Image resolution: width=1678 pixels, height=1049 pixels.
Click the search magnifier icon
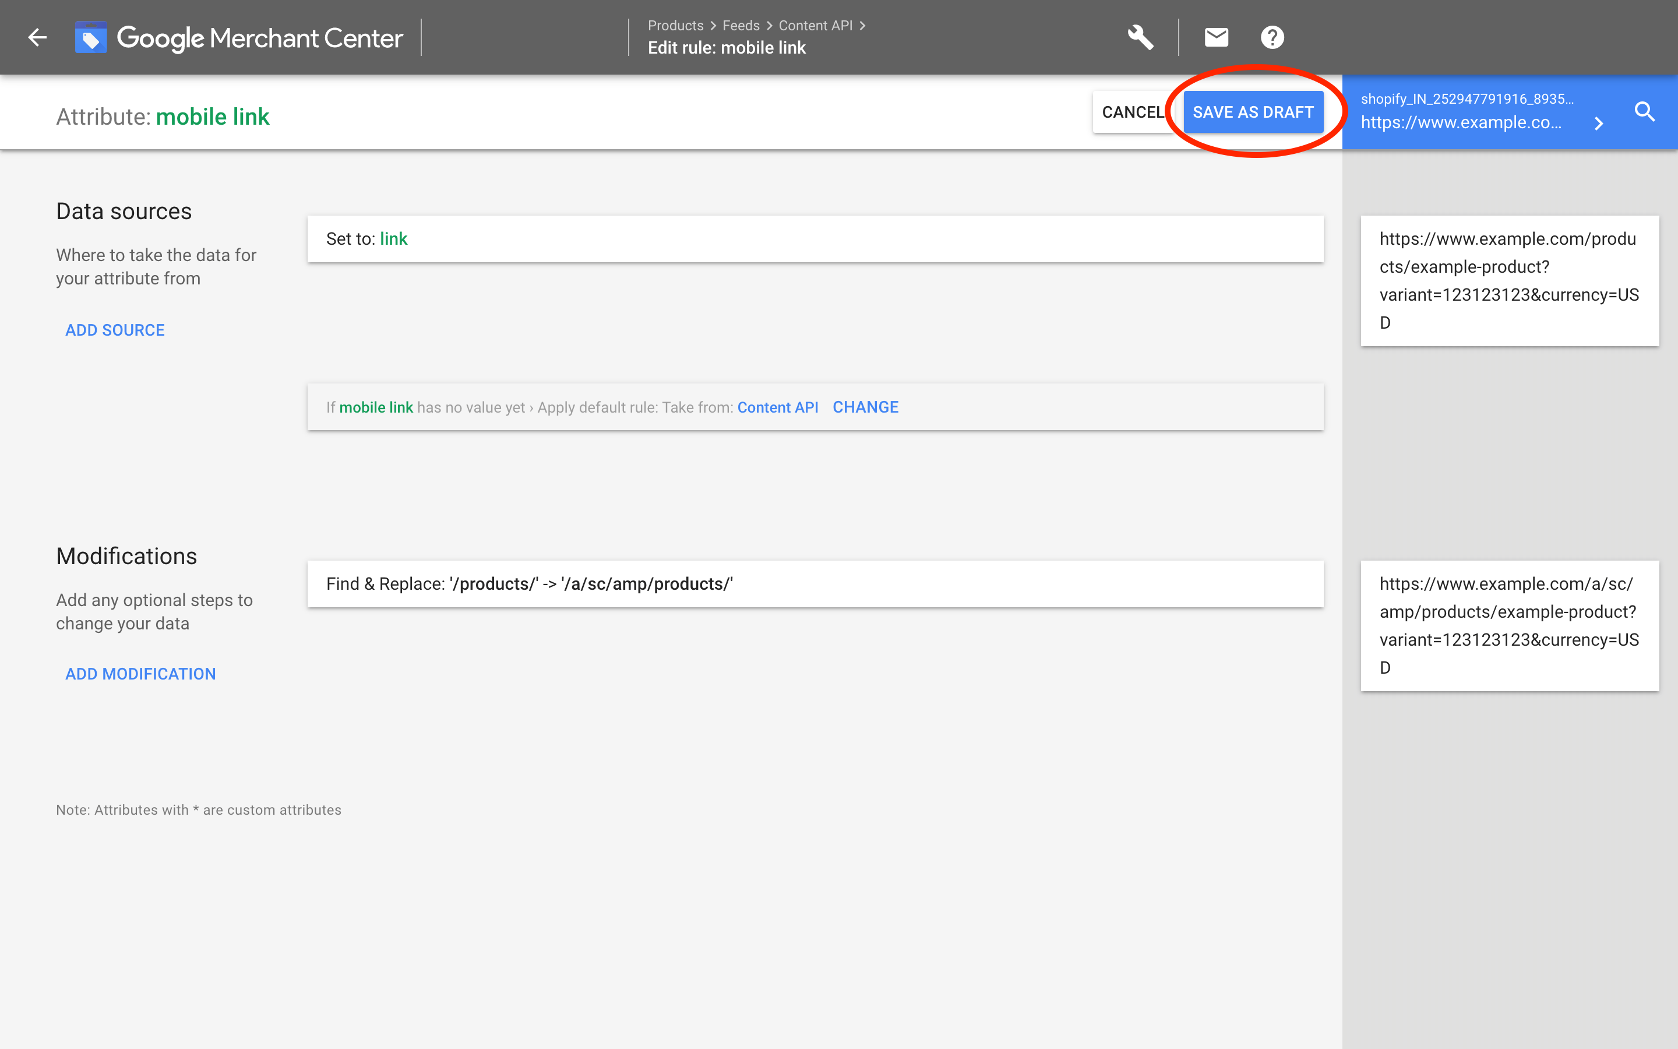1645,112
